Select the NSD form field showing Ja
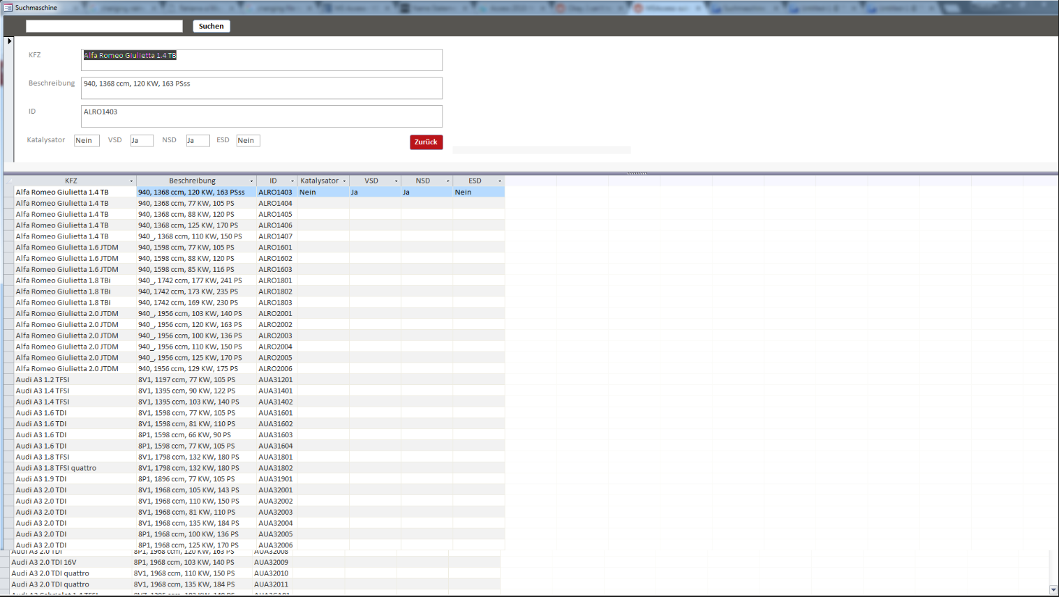This screenshot has height=597, width=1059. pyautogui.click(x=198, y=141)
